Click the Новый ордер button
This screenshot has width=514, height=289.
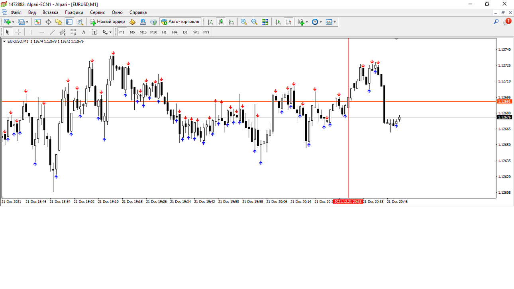(x=108, y=22)
